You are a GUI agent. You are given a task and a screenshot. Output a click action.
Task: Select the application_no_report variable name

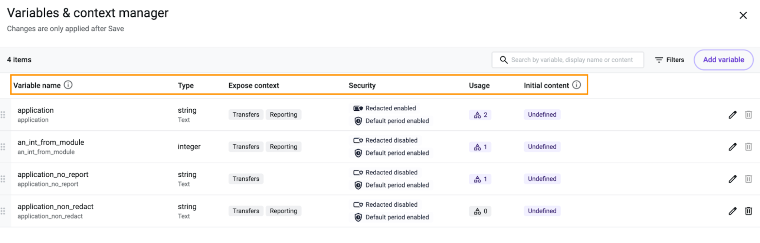[x=53, y=174]
